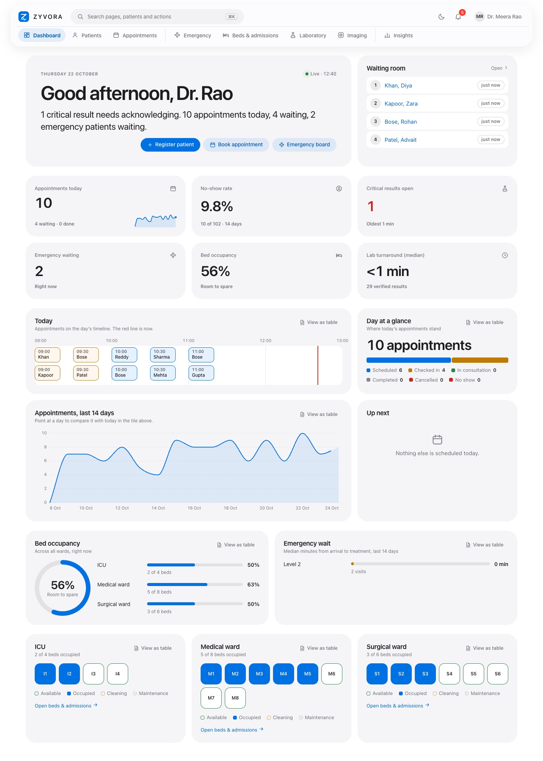Focus the search pages input field

(x=157, y=17)
